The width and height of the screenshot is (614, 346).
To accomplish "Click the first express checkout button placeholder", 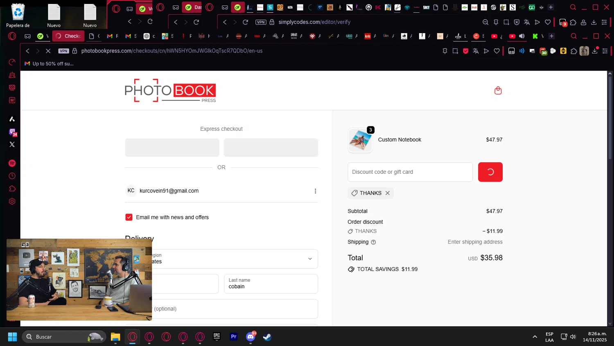I will 172,148.
